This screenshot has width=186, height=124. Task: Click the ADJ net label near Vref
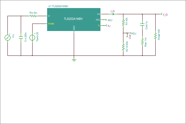point(134,33)
